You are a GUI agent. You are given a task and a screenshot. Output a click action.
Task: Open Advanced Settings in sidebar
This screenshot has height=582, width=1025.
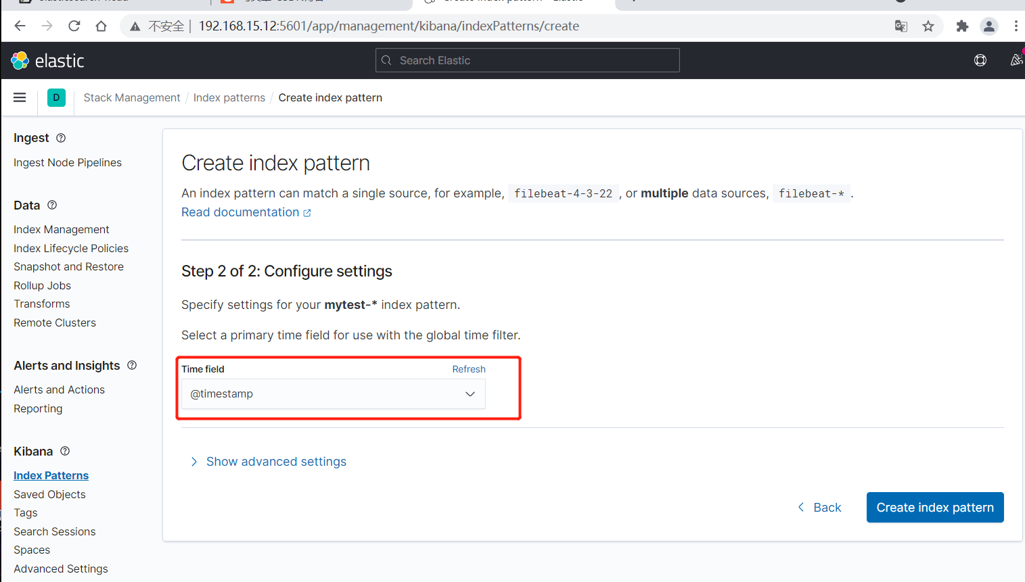coord(61,569)
